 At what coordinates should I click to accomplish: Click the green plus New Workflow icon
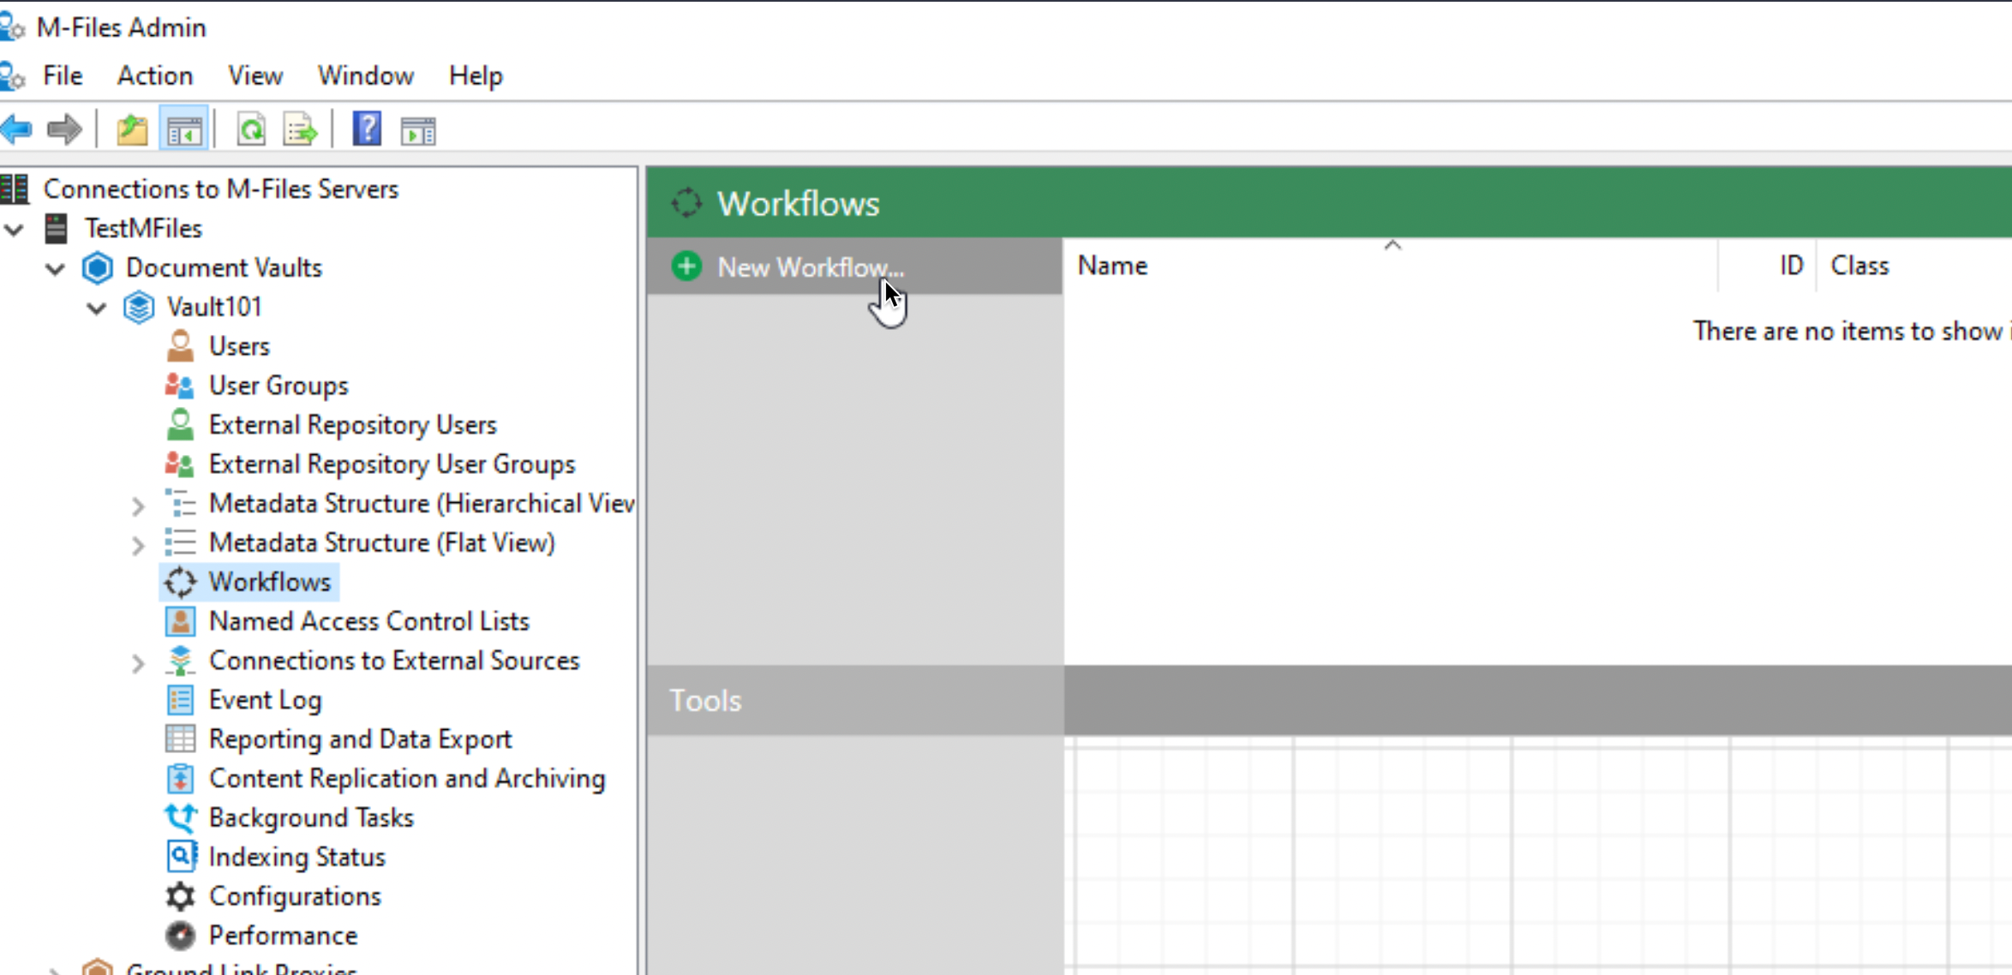(686, 266)
